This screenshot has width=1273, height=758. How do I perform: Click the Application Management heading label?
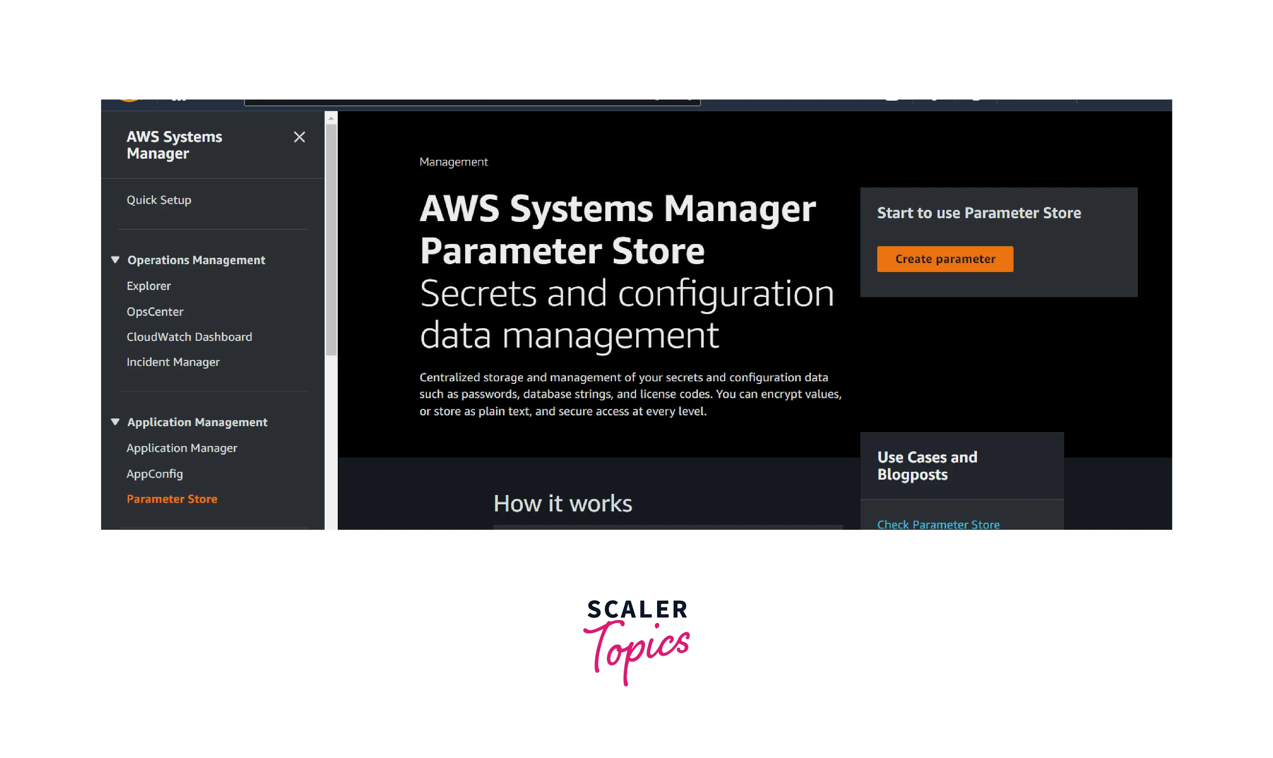coord(197,422)
